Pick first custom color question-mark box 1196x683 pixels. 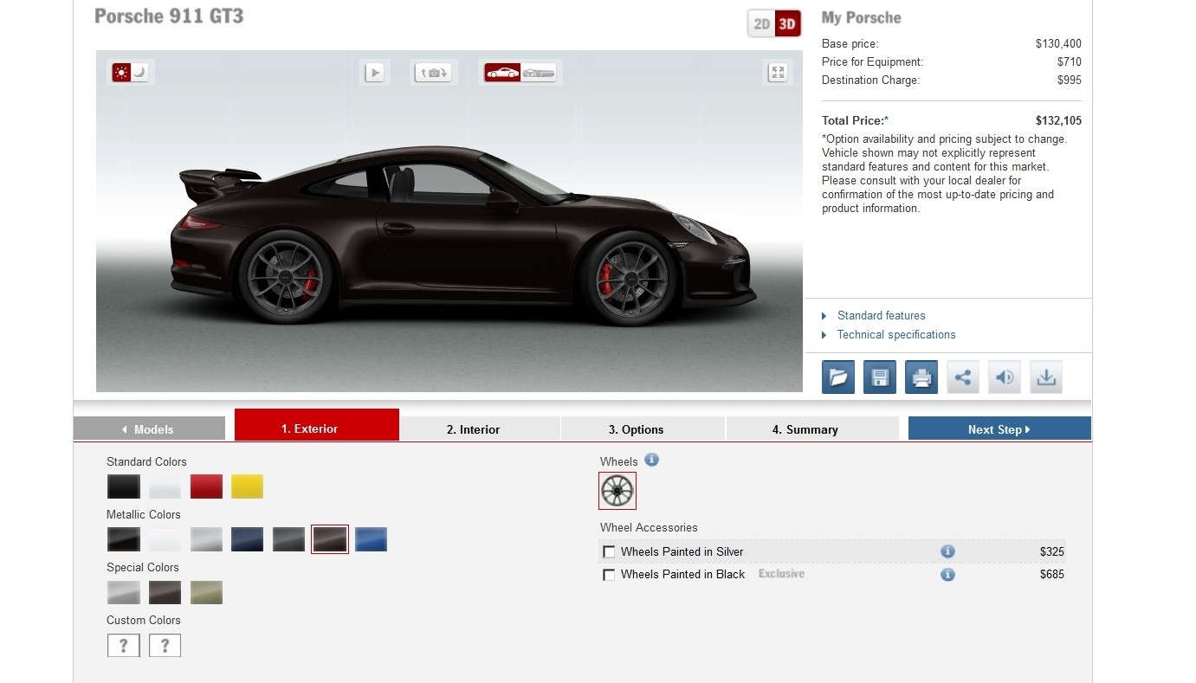(124, 645)
